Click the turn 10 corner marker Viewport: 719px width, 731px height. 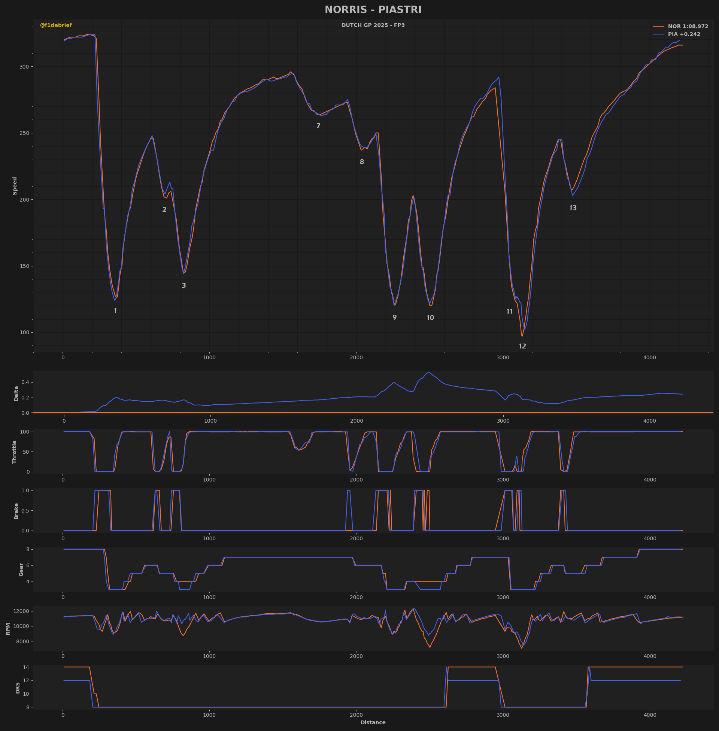[430, 318]
